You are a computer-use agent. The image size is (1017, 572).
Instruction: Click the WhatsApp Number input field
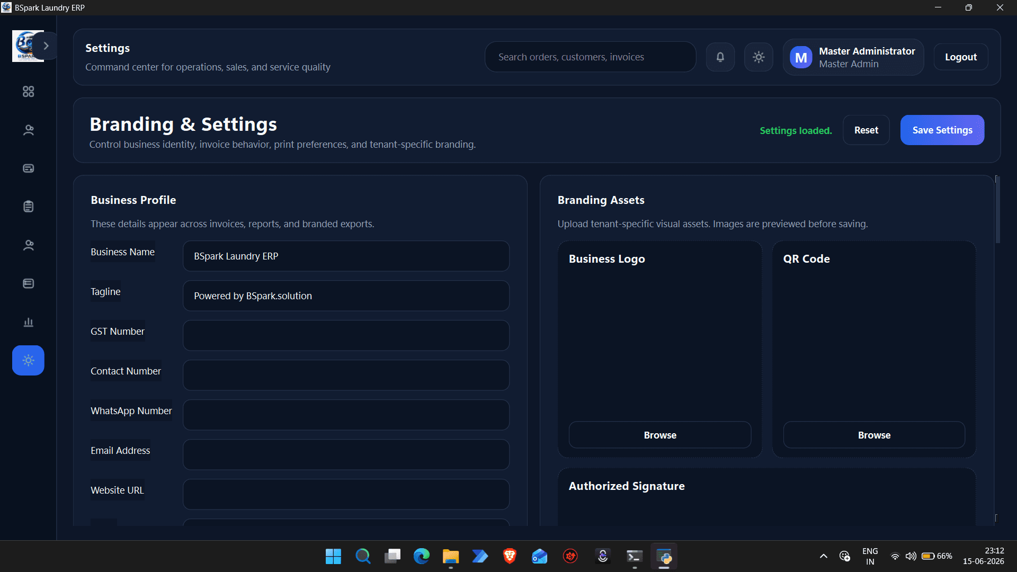[x=346, y=415]
